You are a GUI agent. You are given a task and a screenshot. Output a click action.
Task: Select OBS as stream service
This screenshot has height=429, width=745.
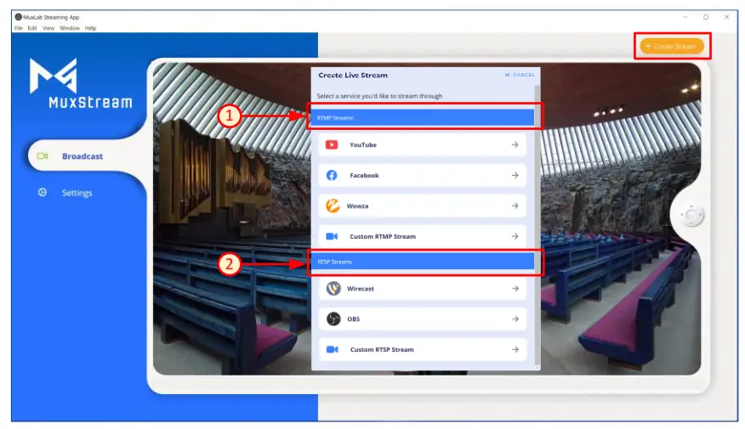(x=423, y=319)
